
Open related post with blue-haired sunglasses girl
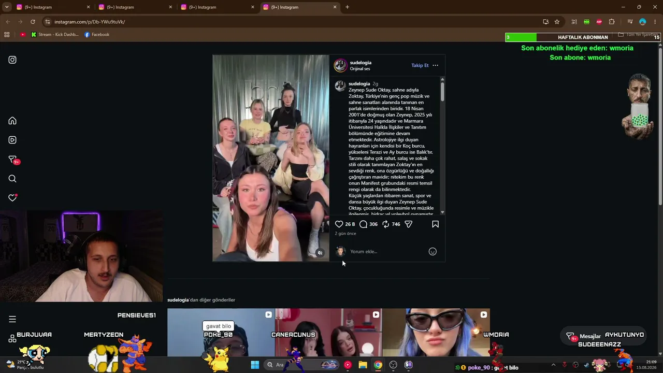pos(436,333)
